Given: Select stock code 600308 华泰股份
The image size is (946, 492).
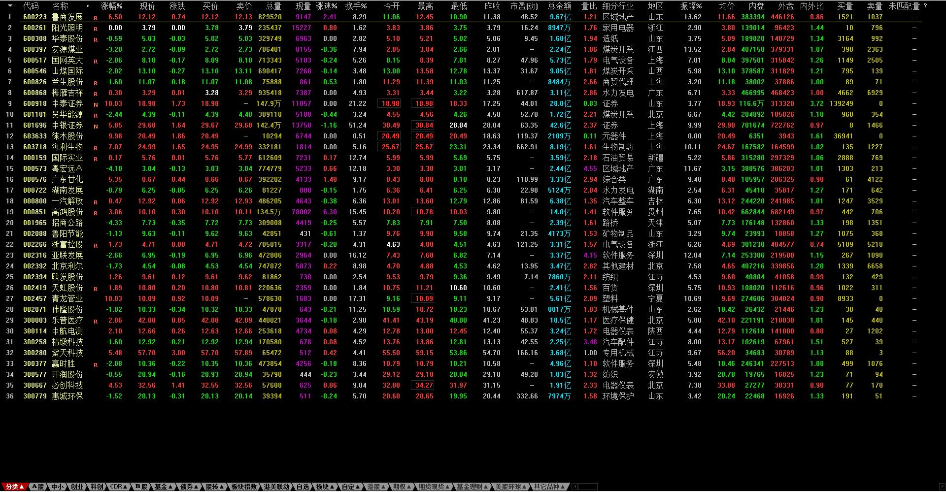Looking at the screenshot, I should point(35,38).
